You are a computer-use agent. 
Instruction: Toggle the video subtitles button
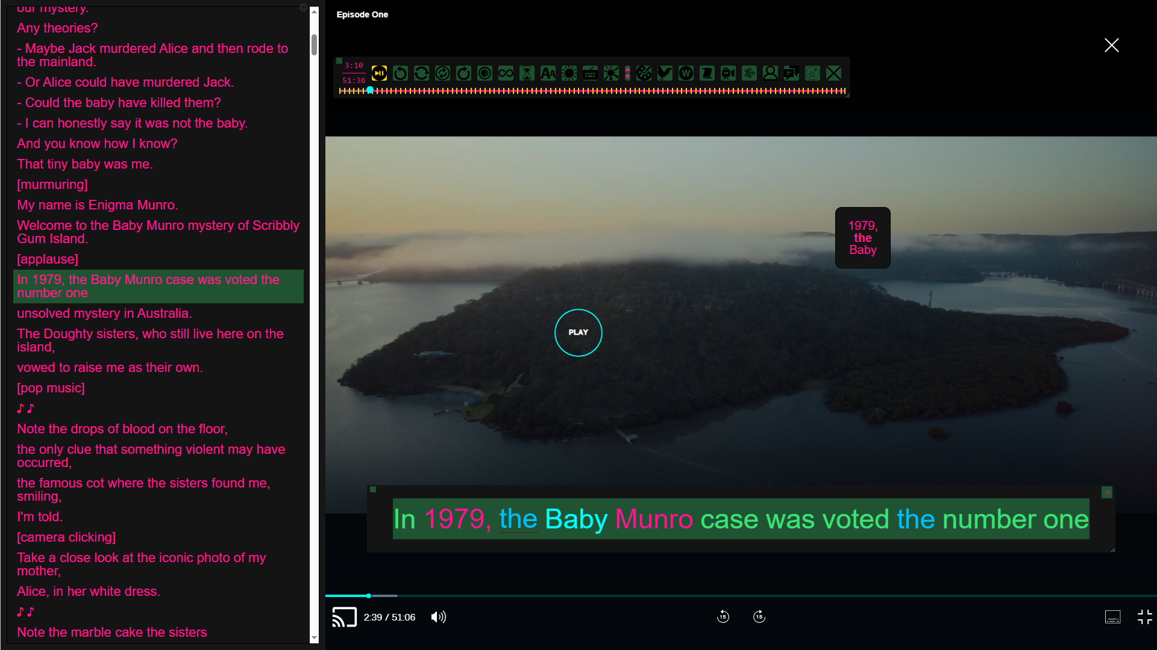click(x=1112, y=617)
